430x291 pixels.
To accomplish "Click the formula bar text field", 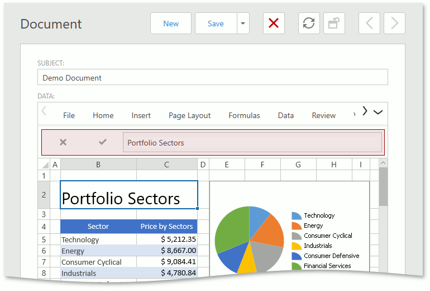I will 252,142.
